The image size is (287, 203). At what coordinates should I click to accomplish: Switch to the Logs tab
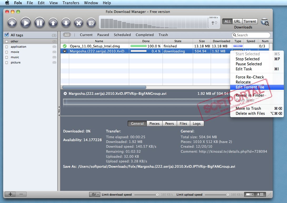197,124
